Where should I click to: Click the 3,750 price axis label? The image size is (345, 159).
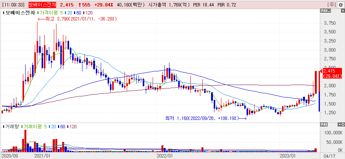point(330,24)
